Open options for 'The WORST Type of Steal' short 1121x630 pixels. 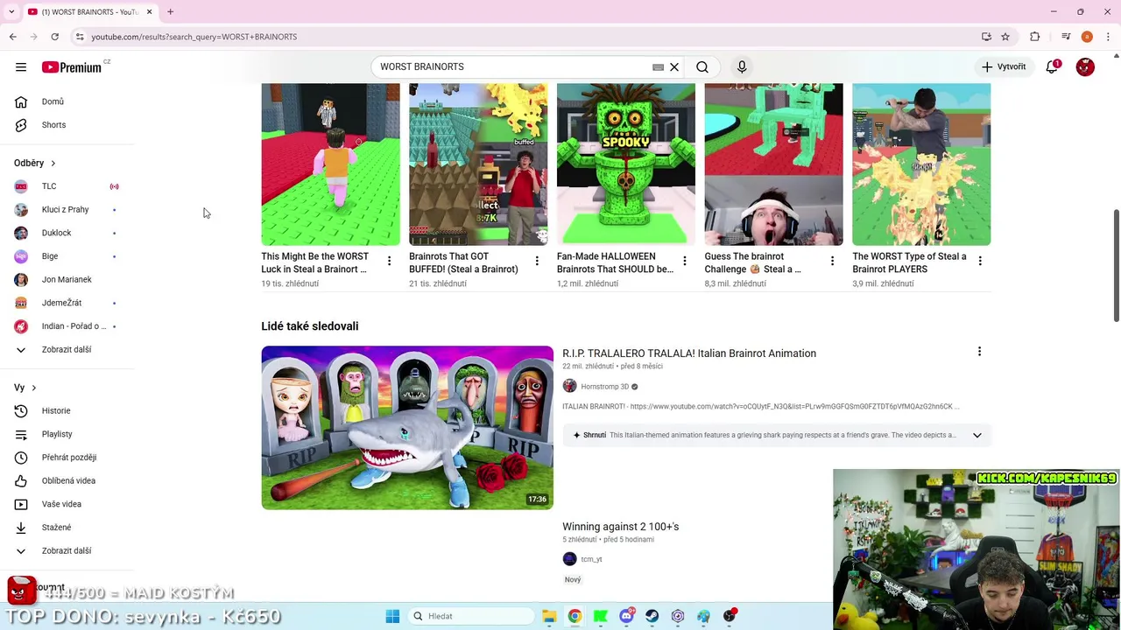tap(980, 261)
